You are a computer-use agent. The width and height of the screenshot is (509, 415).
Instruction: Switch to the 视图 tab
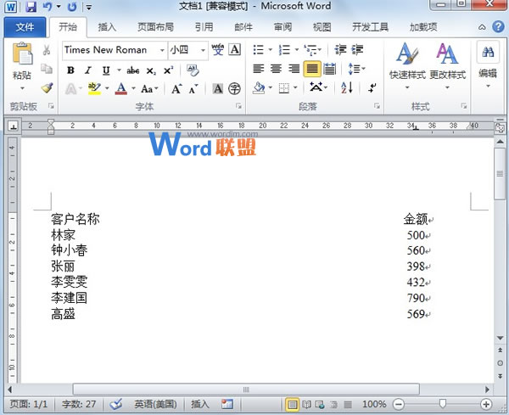coord(322,27)
